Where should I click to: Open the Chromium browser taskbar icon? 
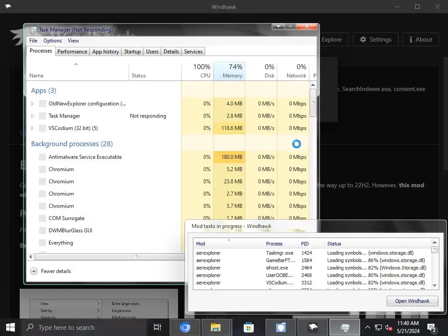point(185,327)
